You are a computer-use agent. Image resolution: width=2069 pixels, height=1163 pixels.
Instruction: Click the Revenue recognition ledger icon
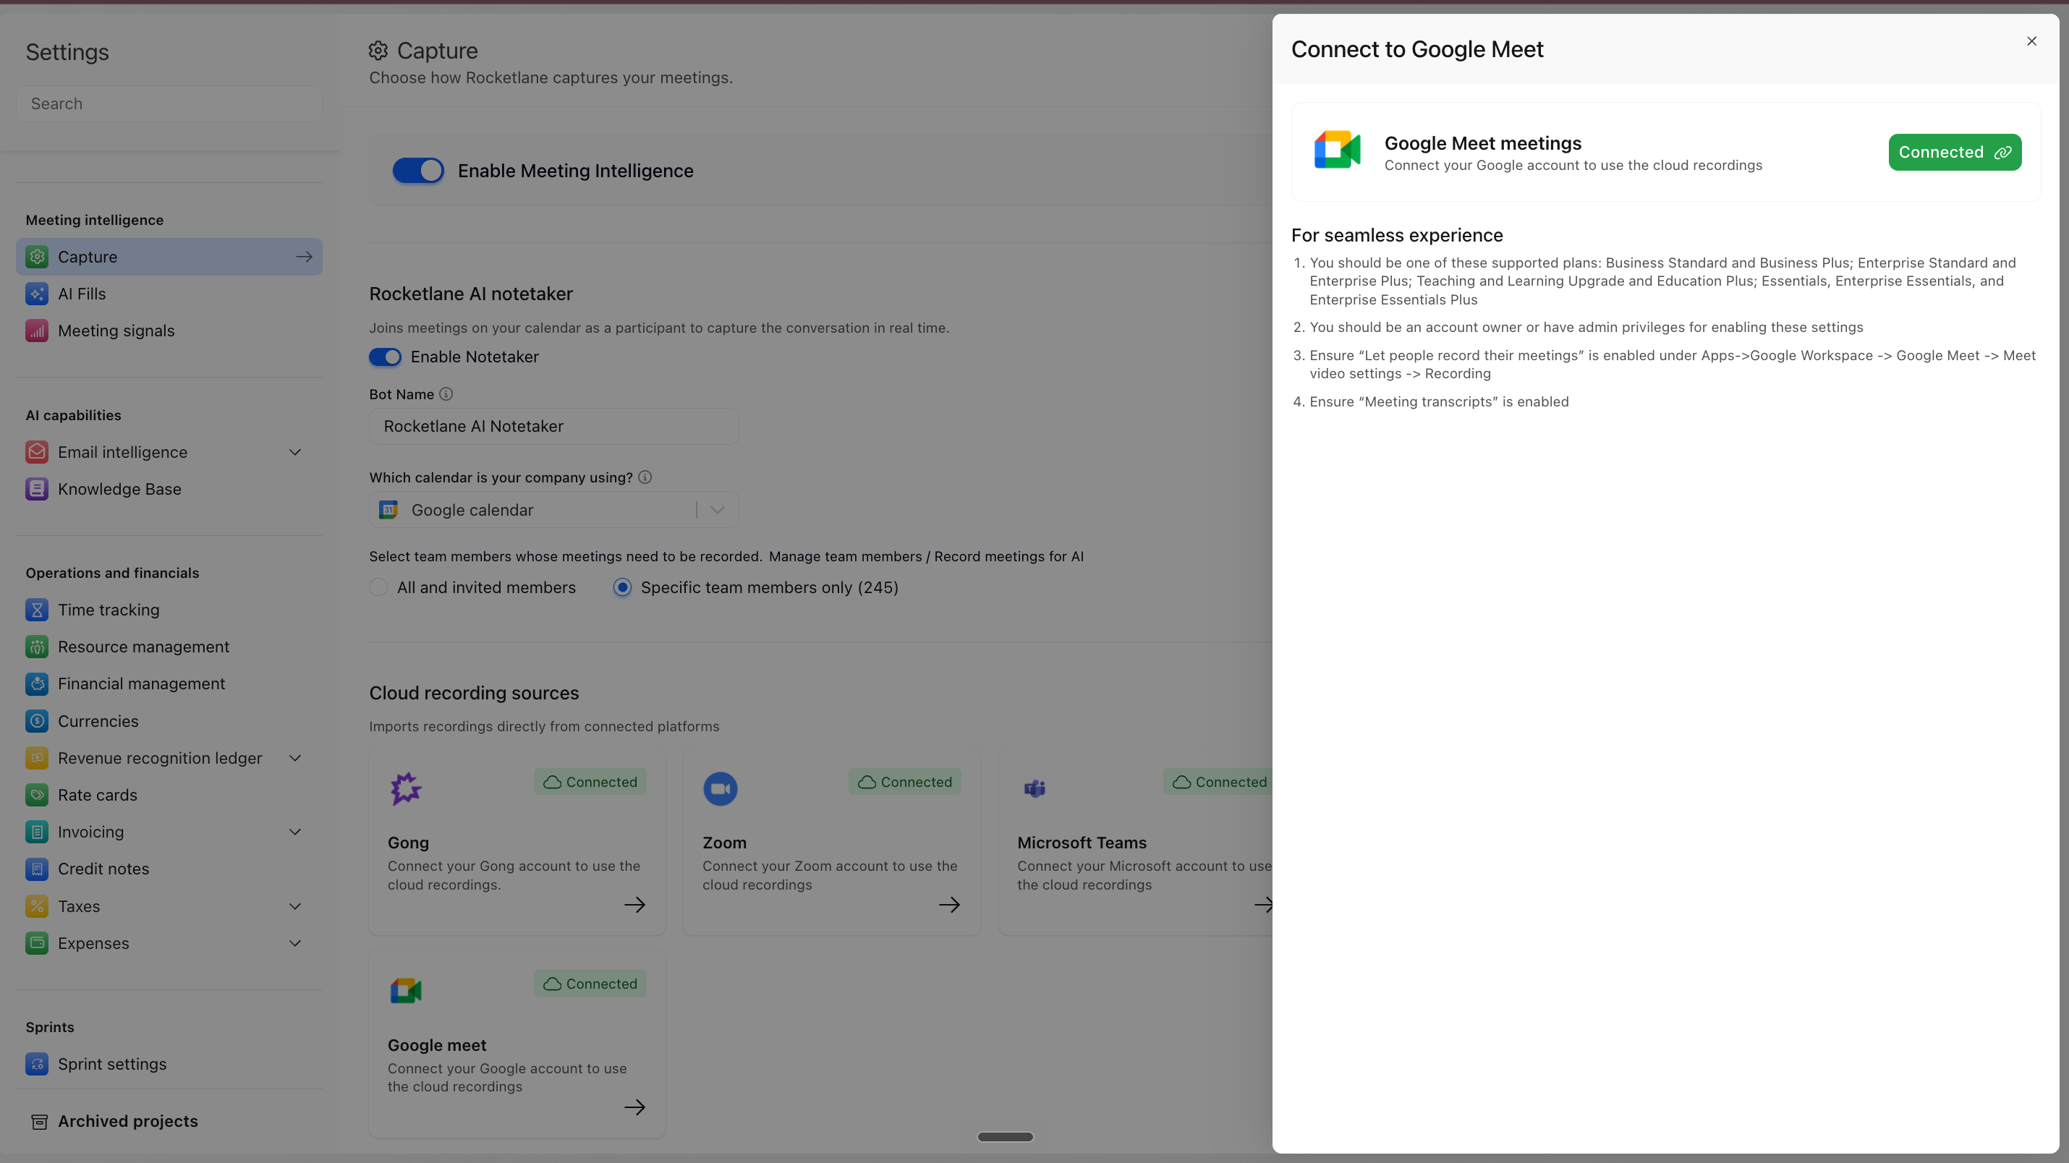37,758
